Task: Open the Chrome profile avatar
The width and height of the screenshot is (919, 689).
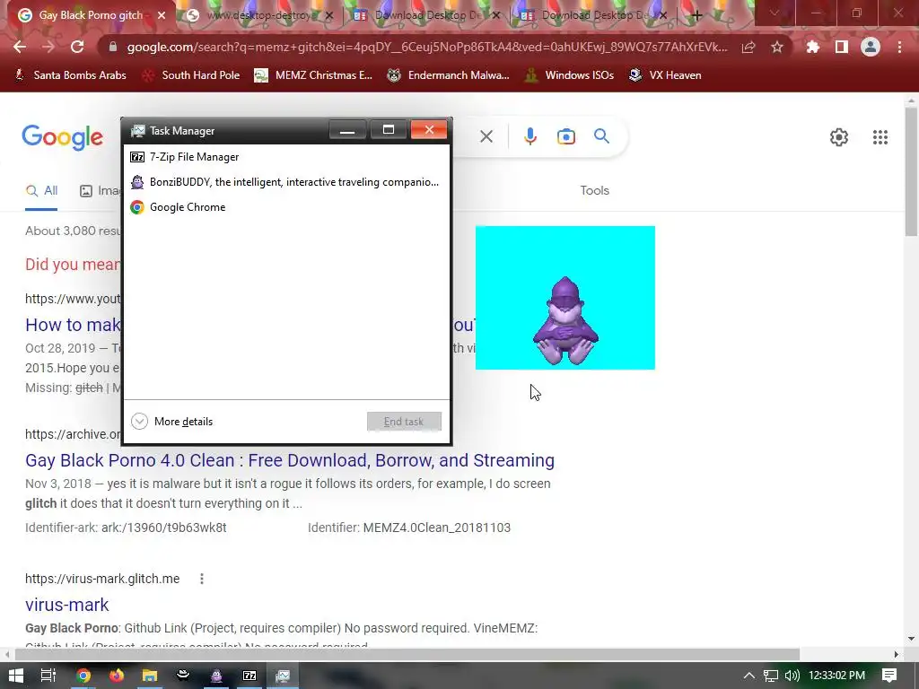Action: [x=871, y=47]
